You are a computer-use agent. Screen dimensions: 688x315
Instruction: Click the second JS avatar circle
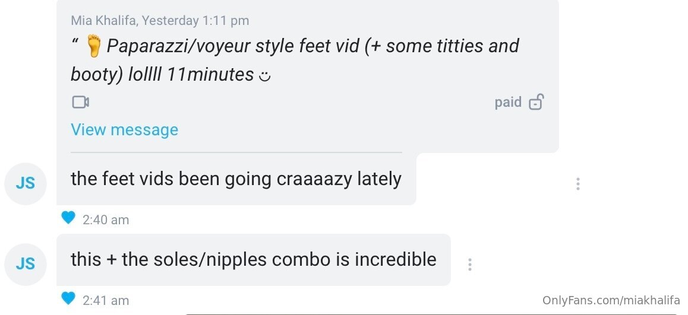click(26, 264)
